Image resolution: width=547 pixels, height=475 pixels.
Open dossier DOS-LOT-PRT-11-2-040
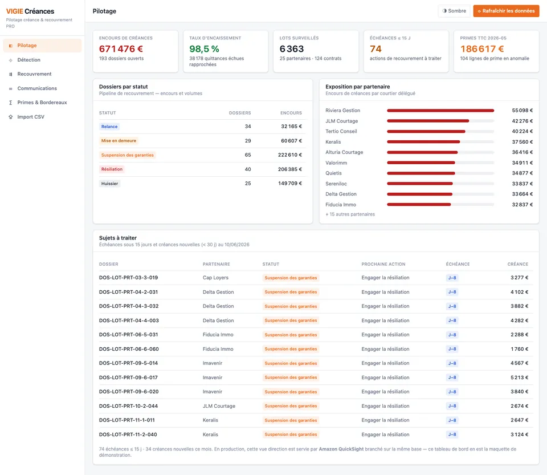[128, 435]
